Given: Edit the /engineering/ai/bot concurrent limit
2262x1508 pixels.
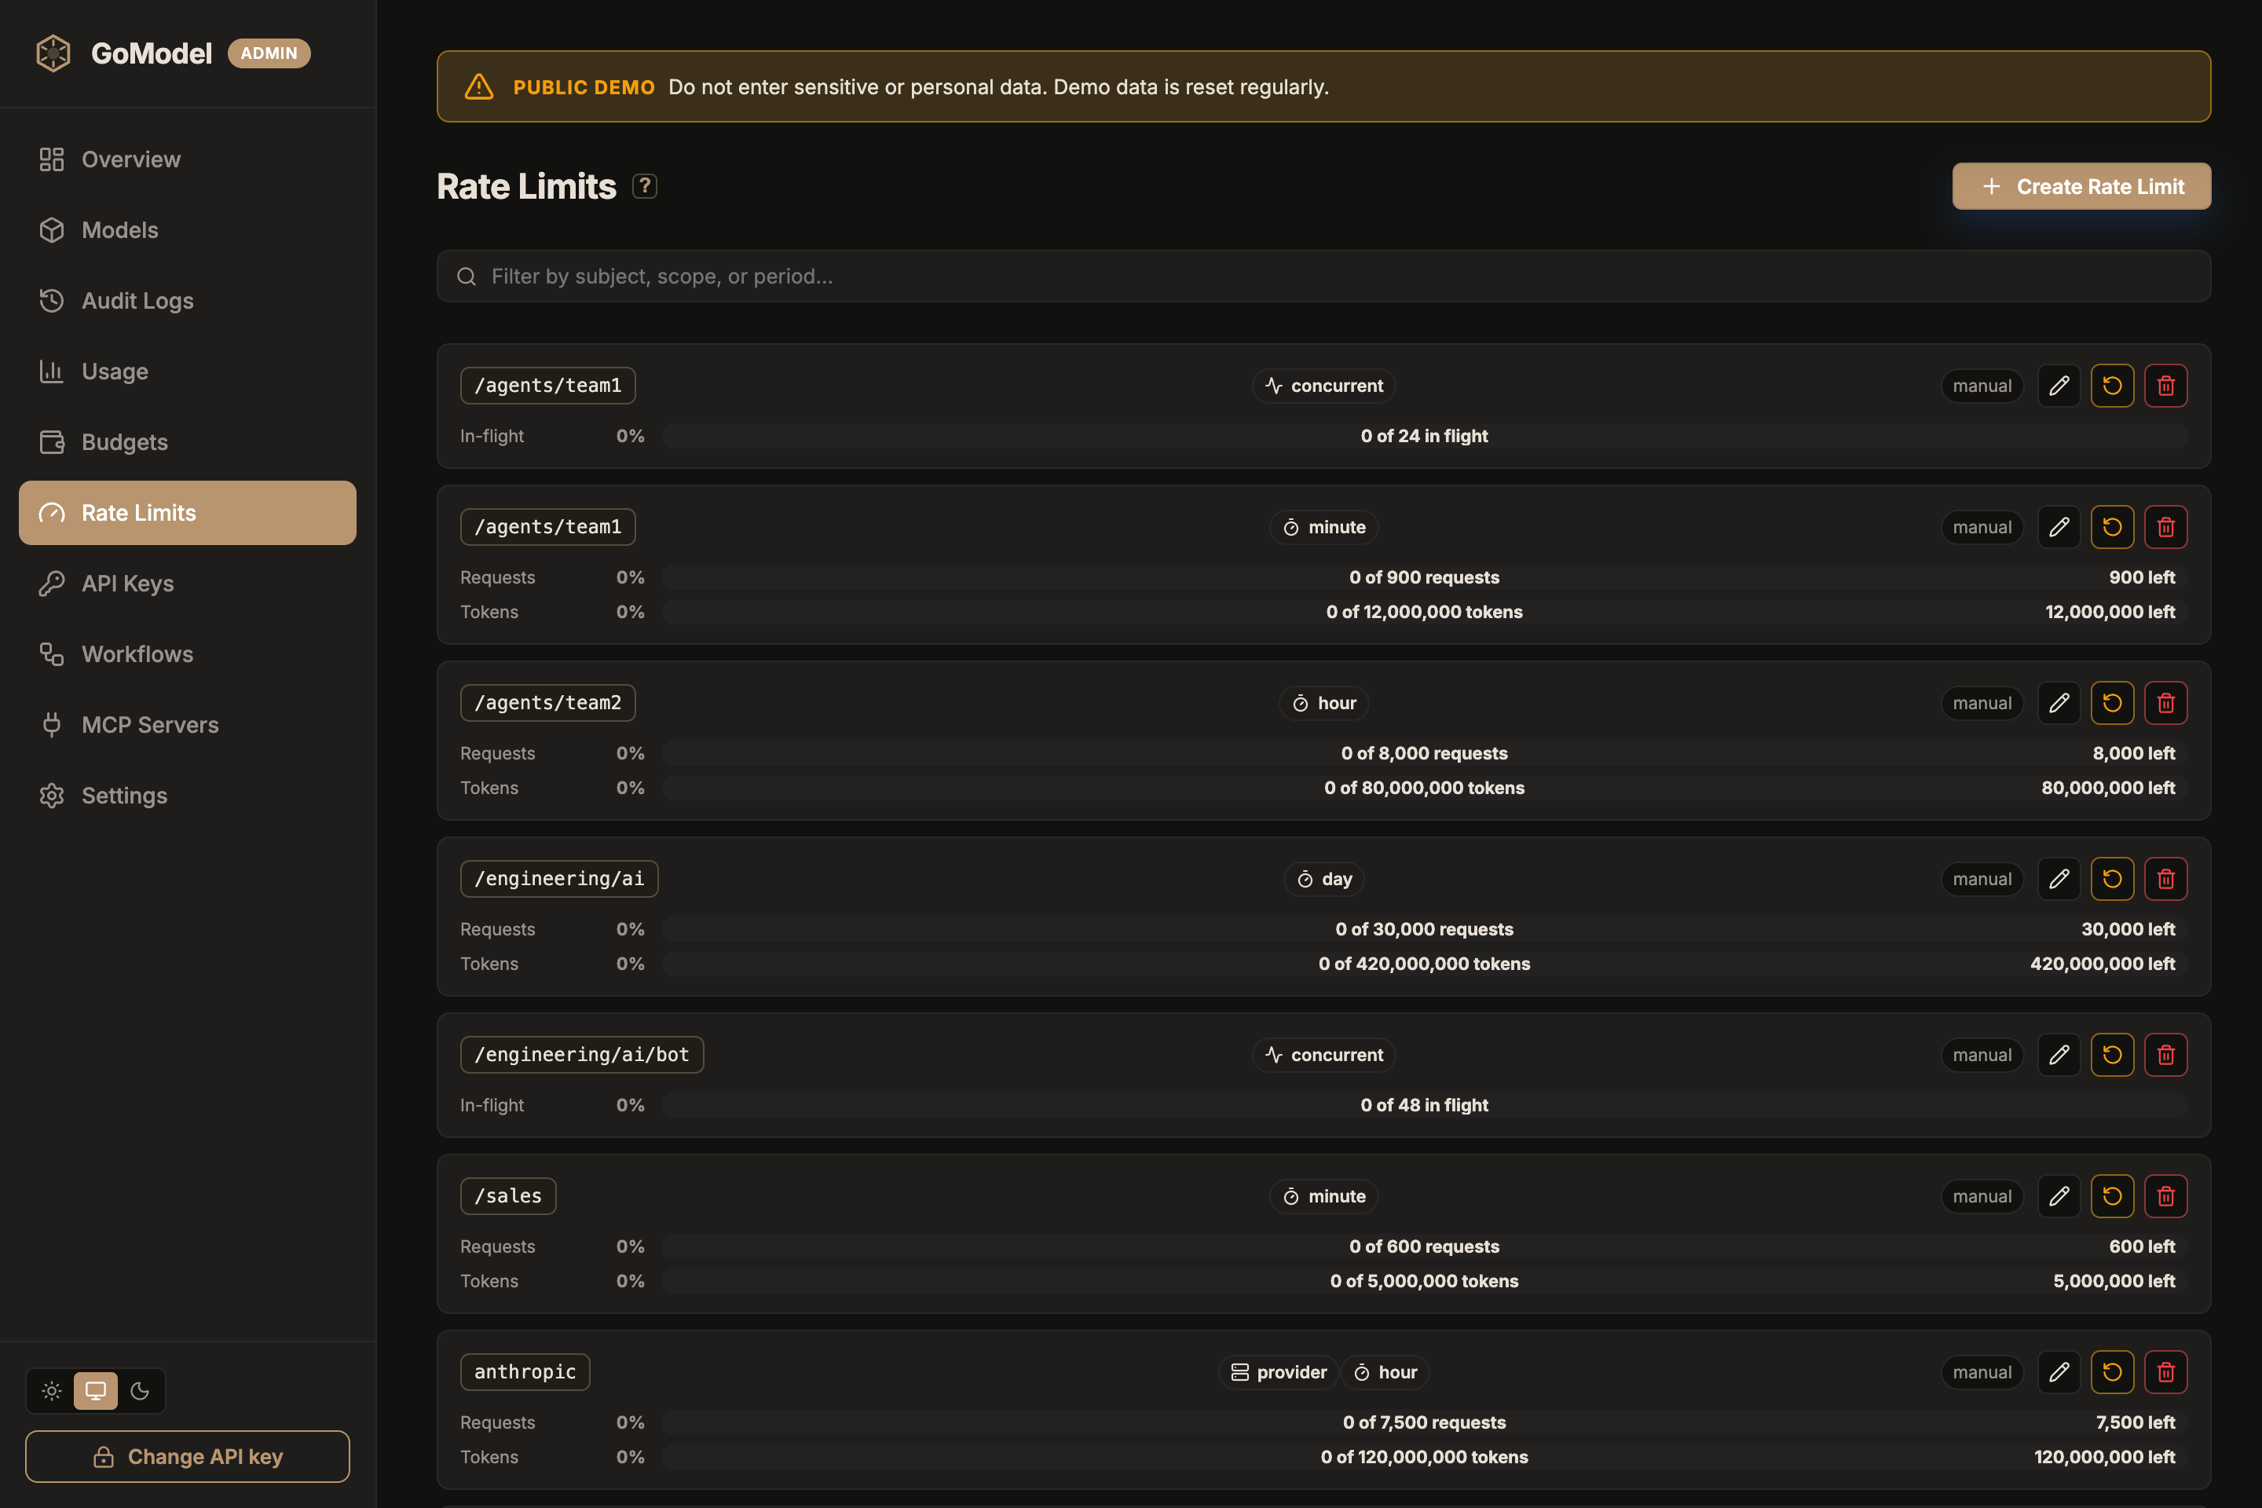Looking at the screenshot, I should click(2059, 1055).
